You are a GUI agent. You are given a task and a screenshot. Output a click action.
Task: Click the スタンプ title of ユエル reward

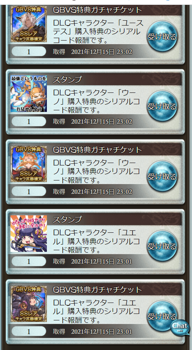(68, 220)
